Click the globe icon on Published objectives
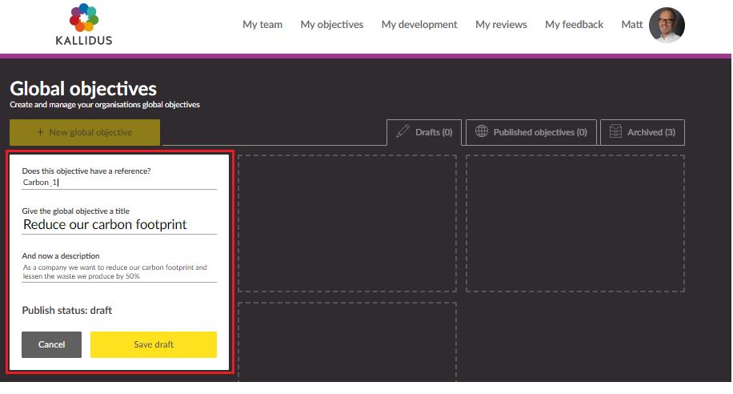The image size is (733, 394). click(x=482, y=132)
